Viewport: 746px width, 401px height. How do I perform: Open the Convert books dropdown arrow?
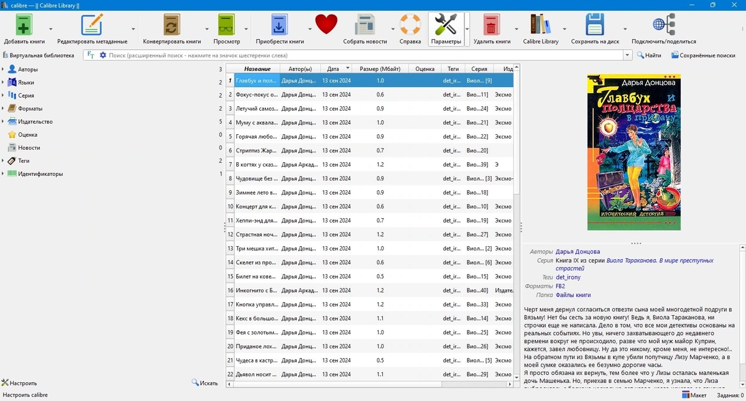207,29
